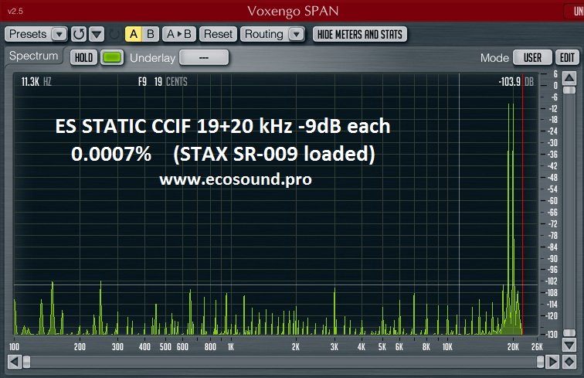Viewport: 584px width, 378px height.
Task: Expand the Presets dropdown arrow
Action: (59, 34)
